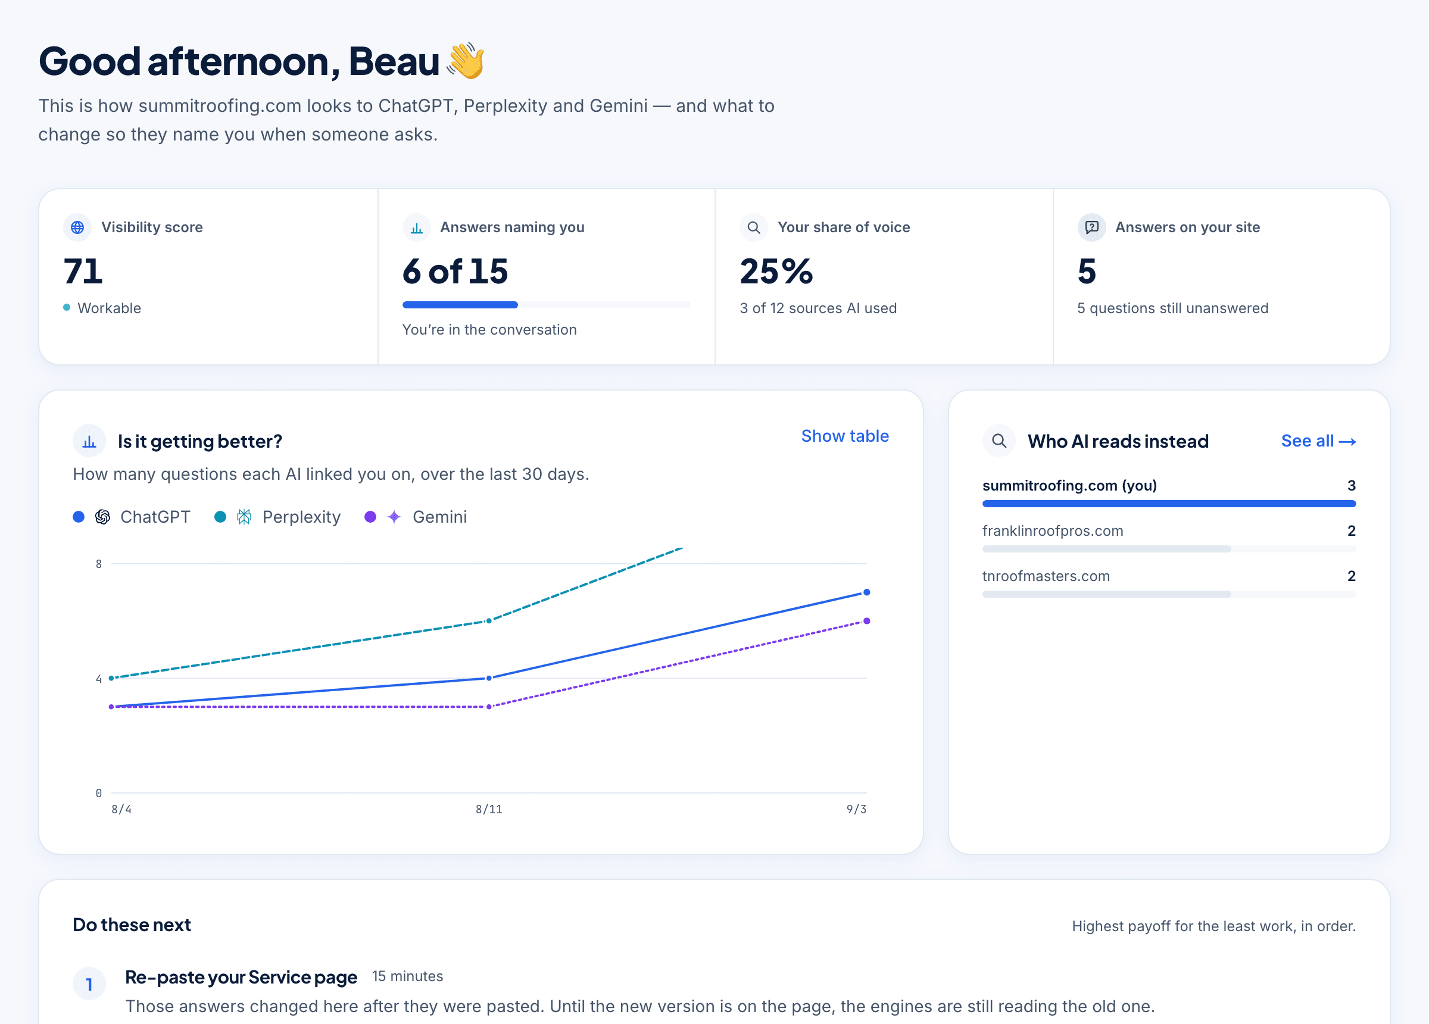Select the Gemini data point at 8/11
The height and width of the screenshot is (1024, 1429).
489,707
